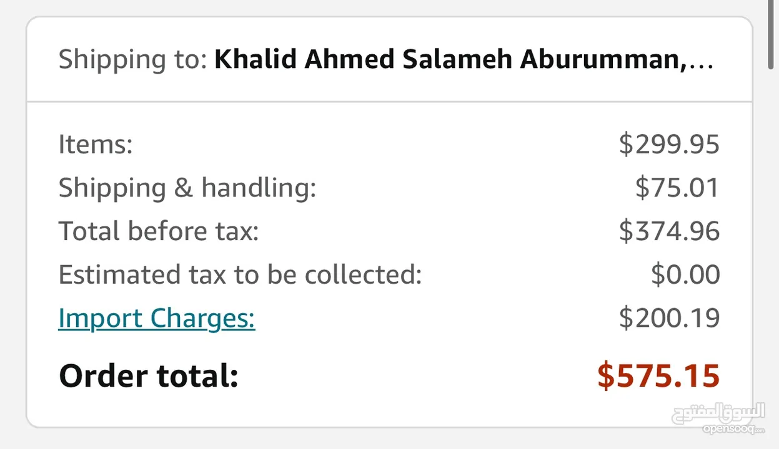779x449 pixels.
Task: Click the divider line under shipping name
Action: (x=389, y=102)
